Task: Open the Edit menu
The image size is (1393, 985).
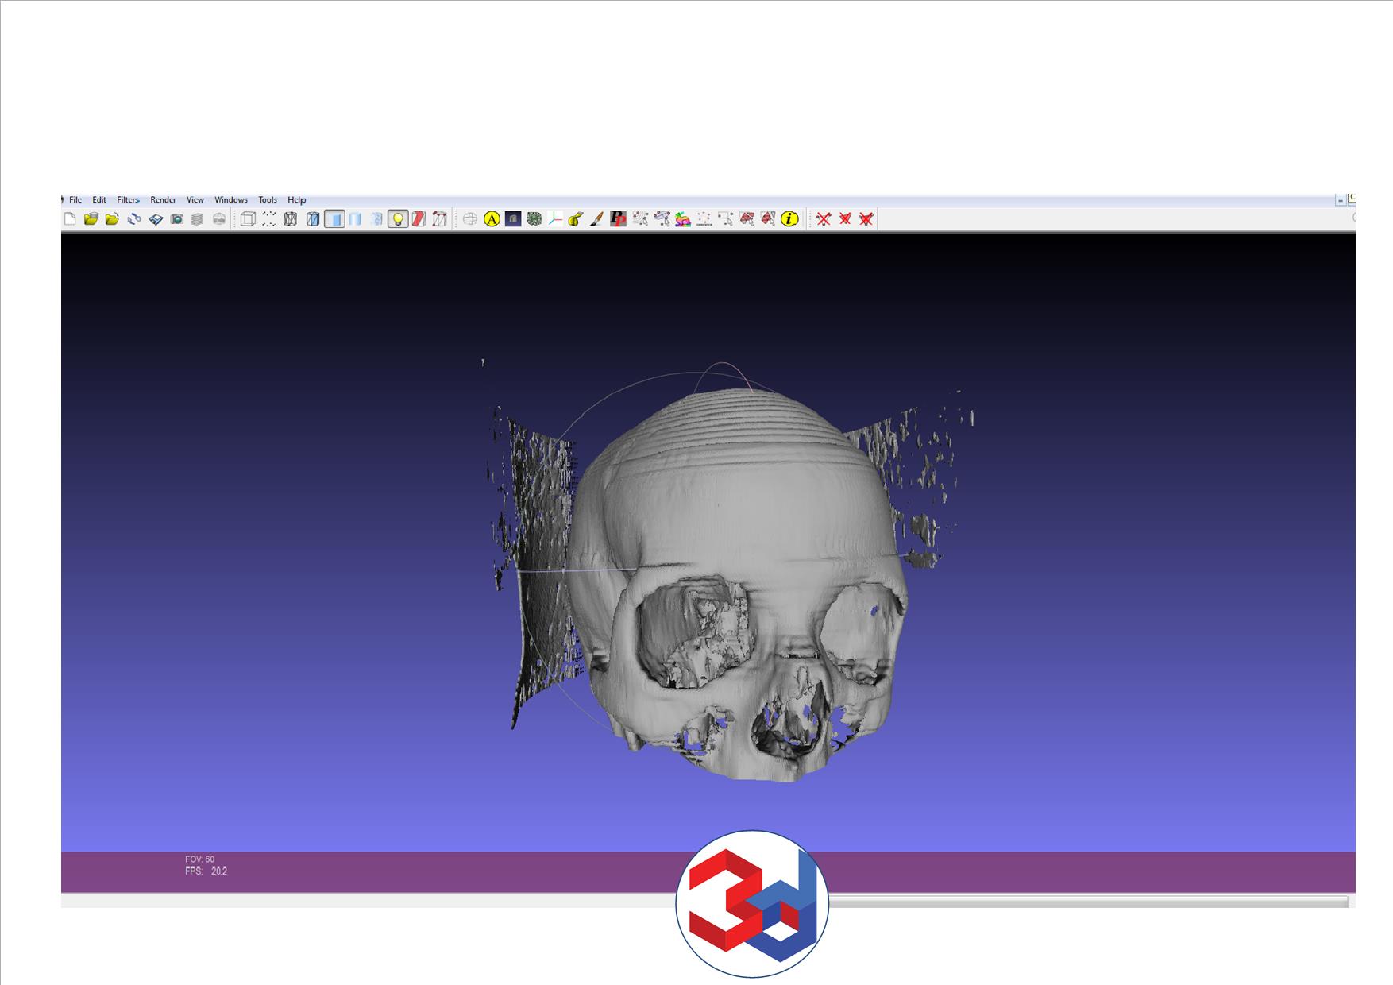Action: (x=99, y=200)
